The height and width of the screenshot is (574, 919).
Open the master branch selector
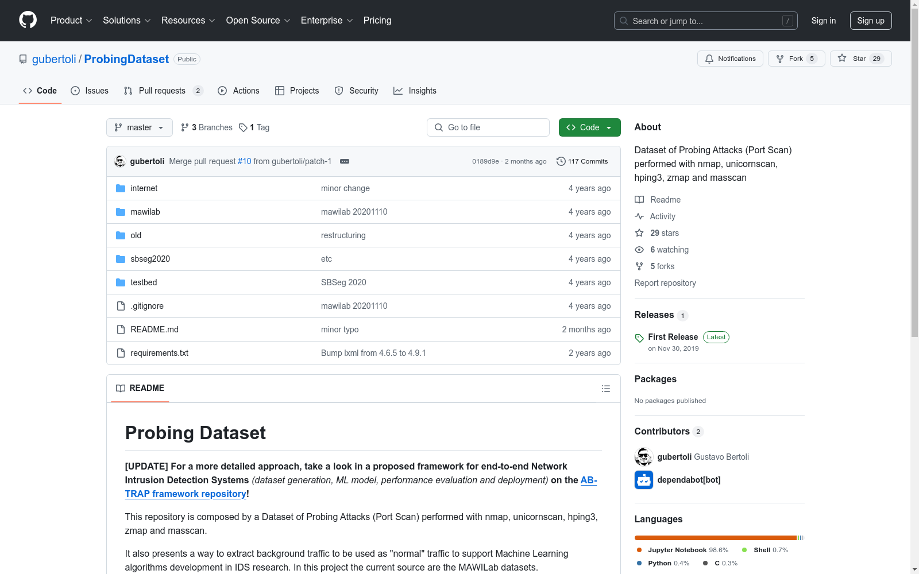pyautogui.click(x=140, y=127)
